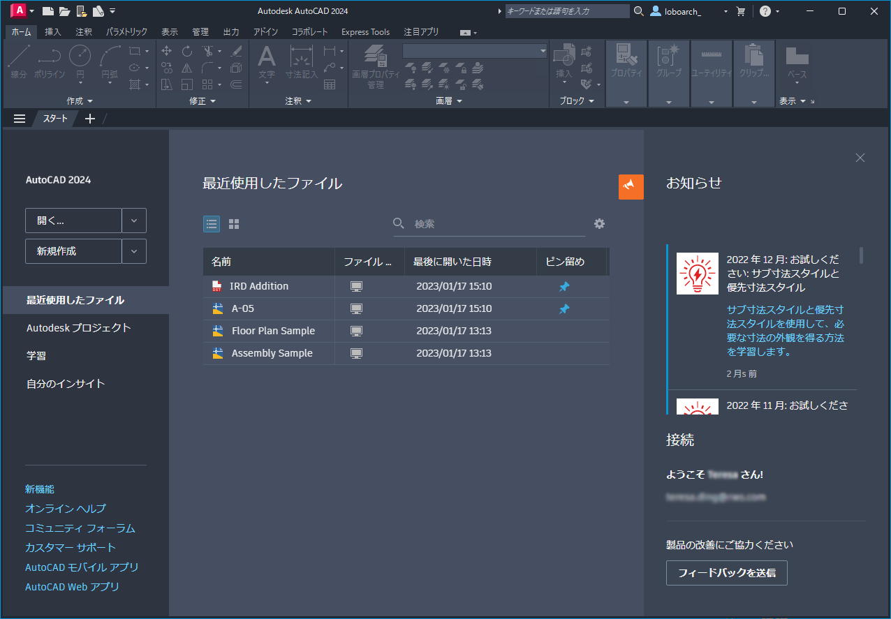891x619 pixels.
Task: Select 自分のインサイト in the sidebar
Action: 66,384
